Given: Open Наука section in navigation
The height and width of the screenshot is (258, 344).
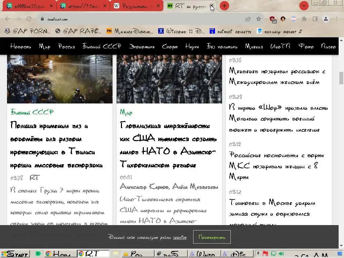Looking at the screenshot, I should [192, 46].
